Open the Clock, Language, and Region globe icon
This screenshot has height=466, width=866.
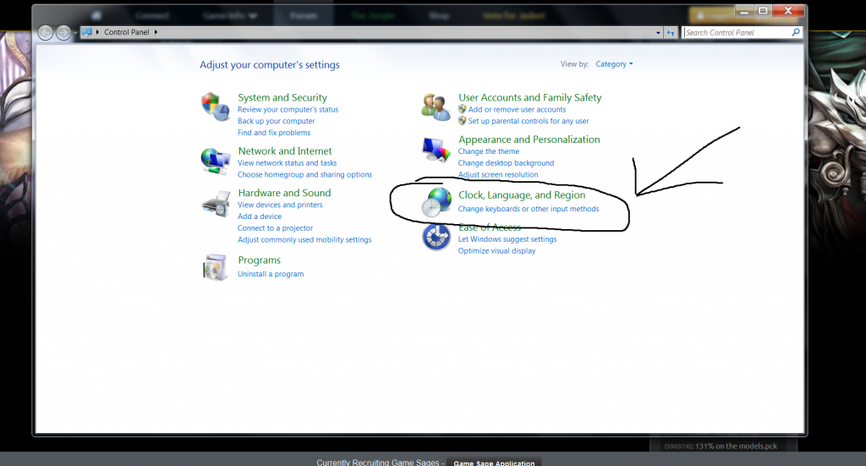436,202
